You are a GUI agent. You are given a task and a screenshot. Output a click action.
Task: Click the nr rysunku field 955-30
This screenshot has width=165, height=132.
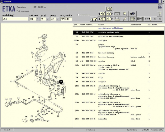[x=66, y=19]
